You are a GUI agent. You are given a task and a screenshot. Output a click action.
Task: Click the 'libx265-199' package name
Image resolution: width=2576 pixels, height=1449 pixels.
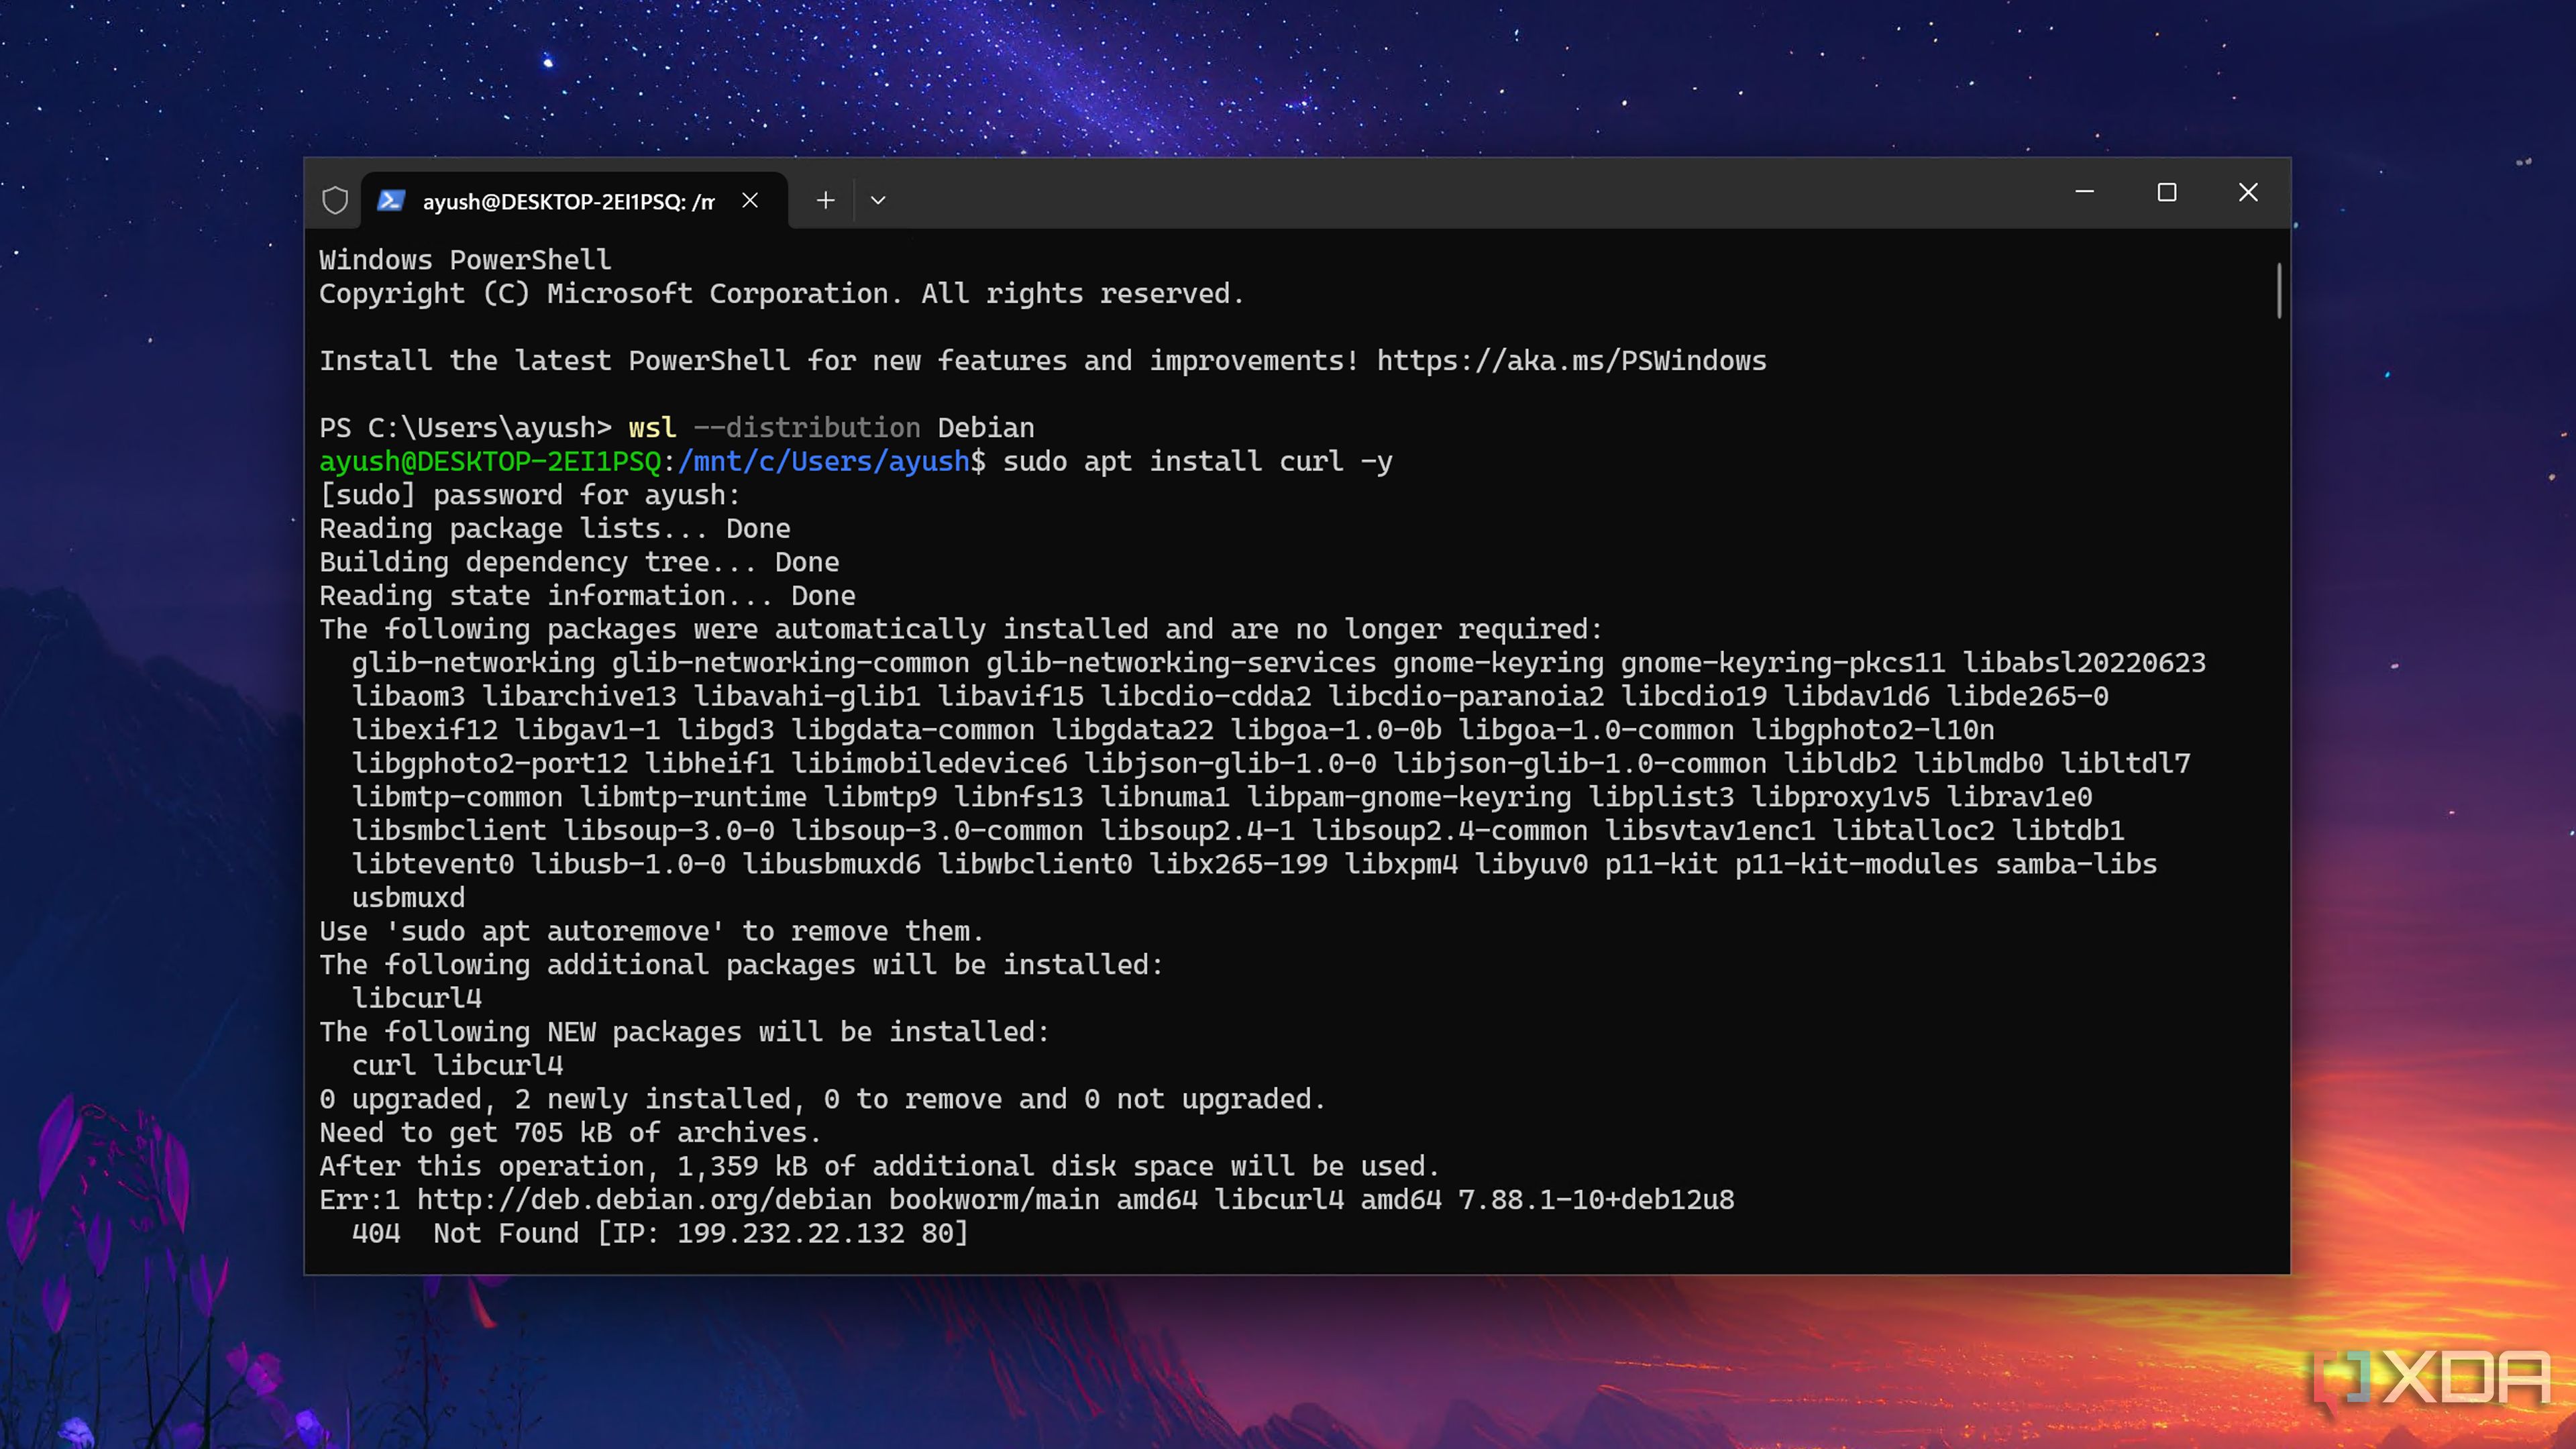(x=1238, y=864)
